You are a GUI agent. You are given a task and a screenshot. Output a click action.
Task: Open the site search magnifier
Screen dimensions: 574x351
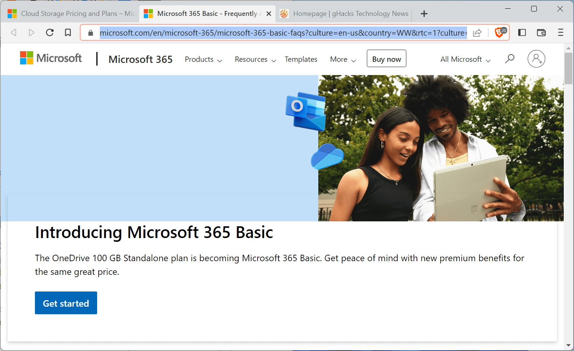(510, 59)
